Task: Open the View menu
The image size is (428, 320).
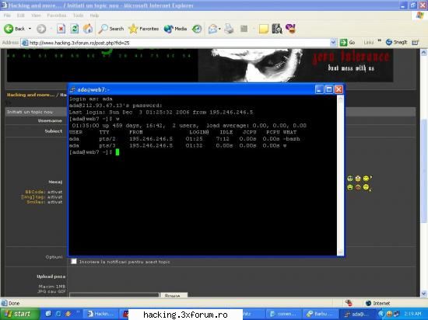Action: [36, 16]
